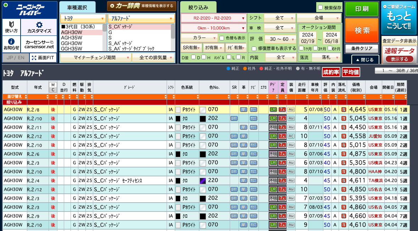Click the ナビ icon in the 4,645 row
This screenshot has width=418, height=231.
click(x=253, y=110)
